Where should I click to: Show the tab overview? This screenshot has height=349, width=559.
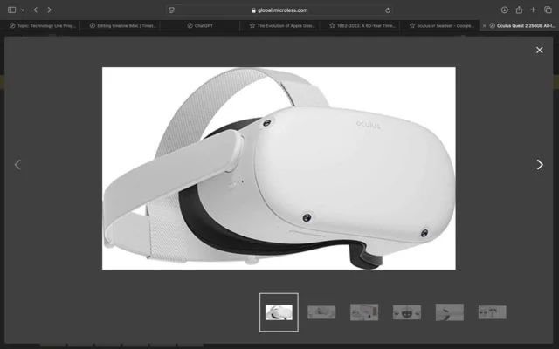548,10
